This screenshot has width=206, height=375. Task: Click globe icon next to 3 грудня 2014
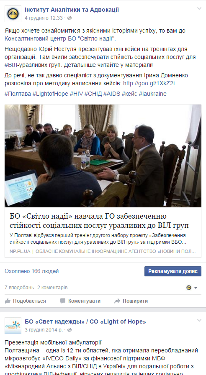coord(70,330)
